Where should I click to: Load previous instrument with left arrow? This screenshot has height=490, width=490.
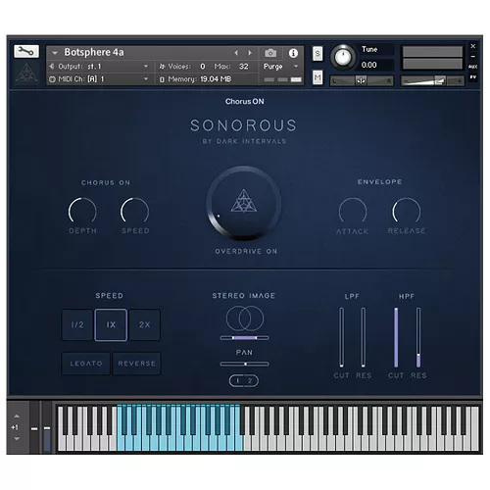click(x=236, y=53)
